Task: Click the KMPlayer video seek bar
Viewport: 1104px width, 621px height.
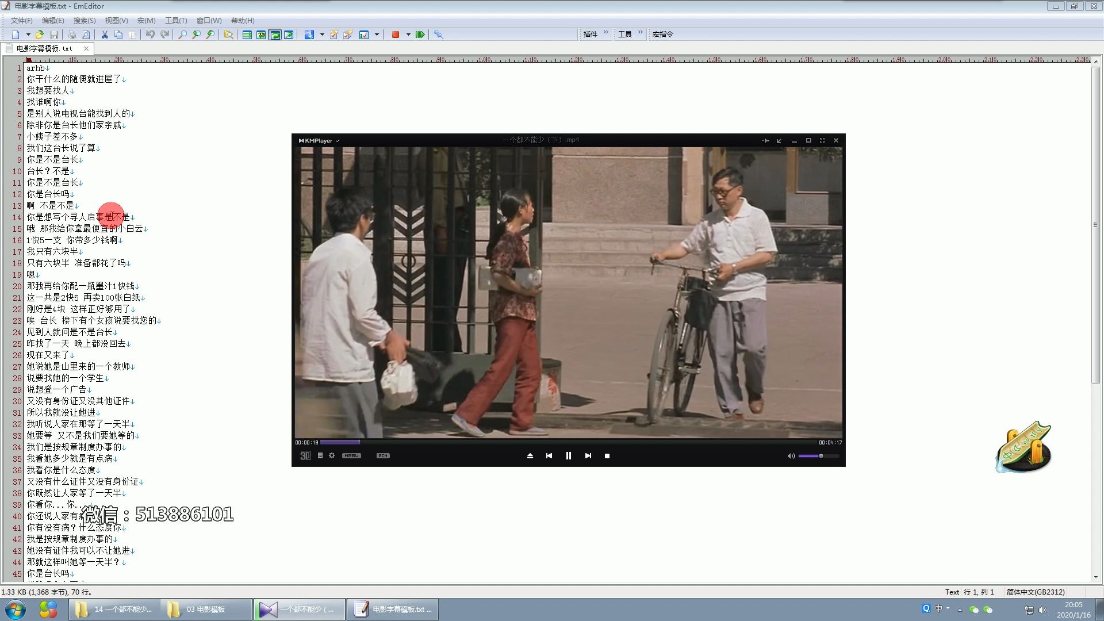Action: [x=568, y=442]
